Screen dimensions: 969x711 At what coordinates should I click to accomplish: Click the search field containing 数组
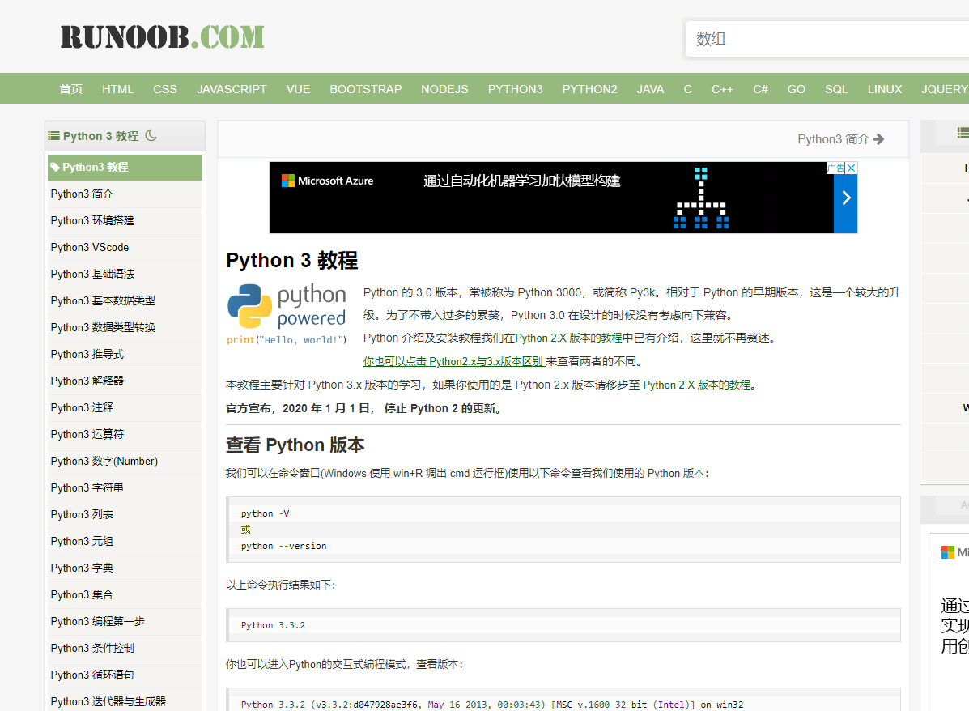pos(827,39)
